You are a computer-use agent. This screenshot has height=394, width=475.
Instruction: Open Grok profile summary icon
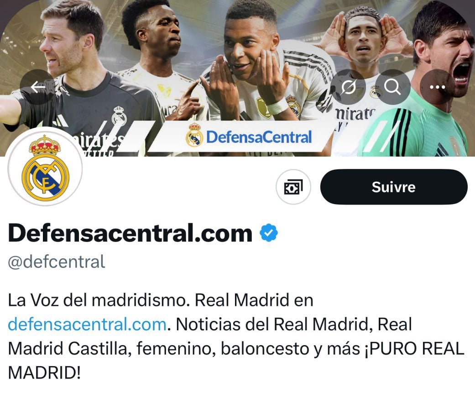coord(348,87)
